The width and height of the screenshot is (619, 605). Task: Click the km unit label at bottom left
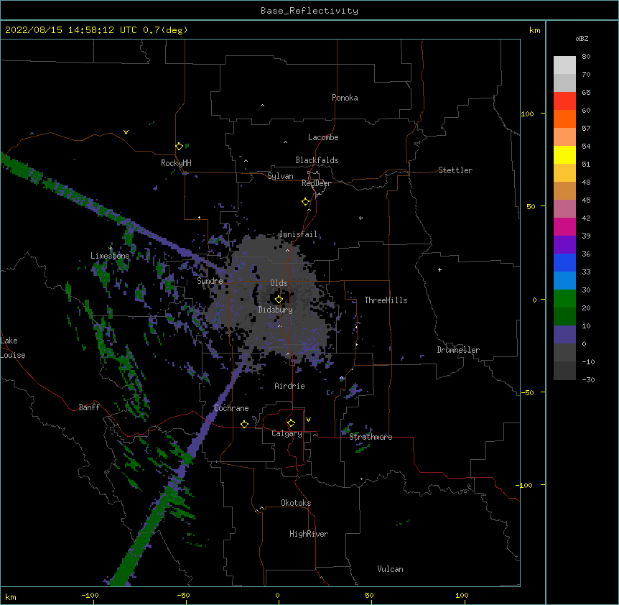click(x=11, y=596)
